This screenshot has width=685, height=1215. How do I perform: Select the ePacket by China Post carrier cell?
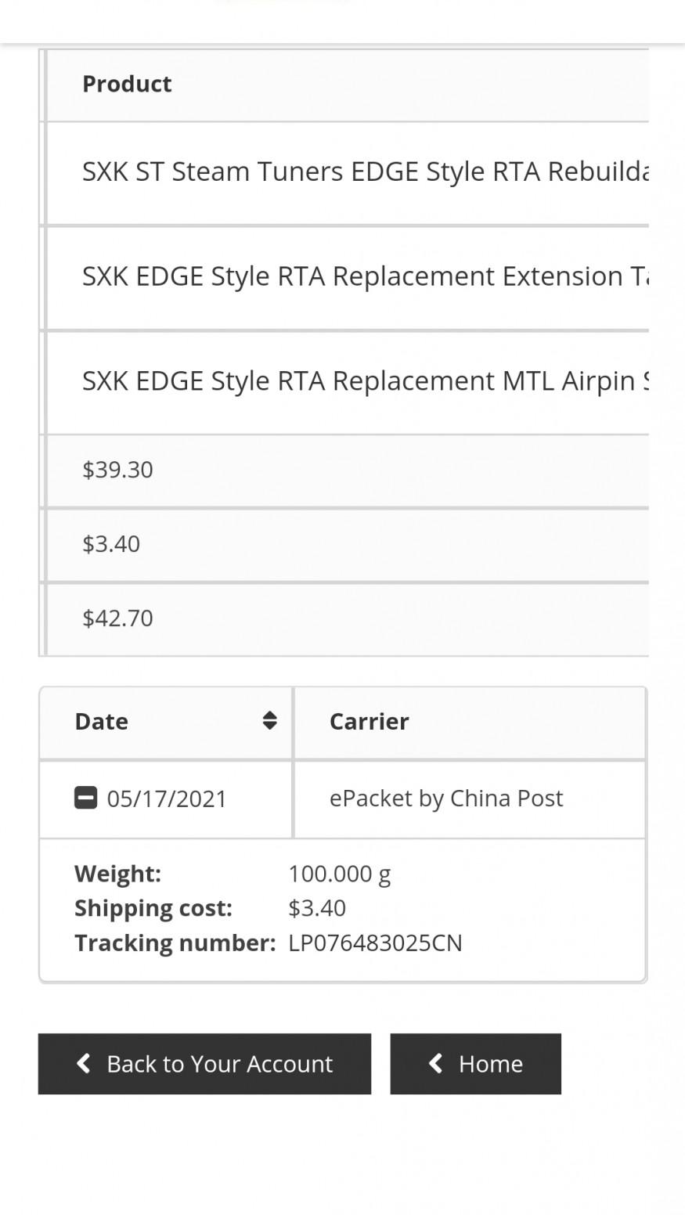point(446,798)
